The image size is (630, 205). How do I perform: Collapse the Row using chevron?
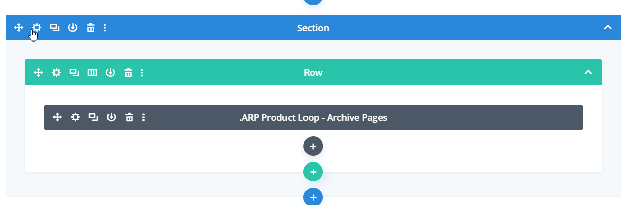588,73
